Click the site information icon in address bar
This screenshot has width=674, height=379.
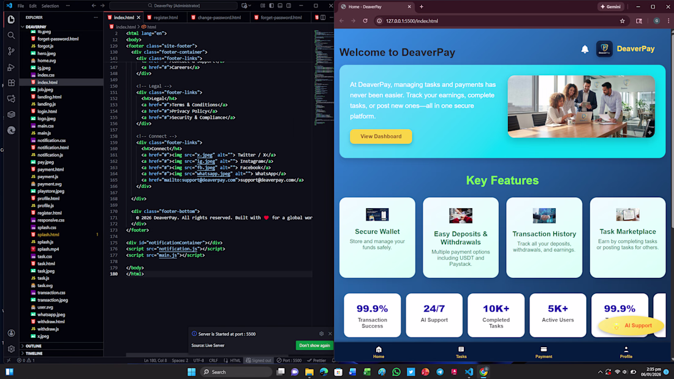pyautogui.click(x=379, y=21)
